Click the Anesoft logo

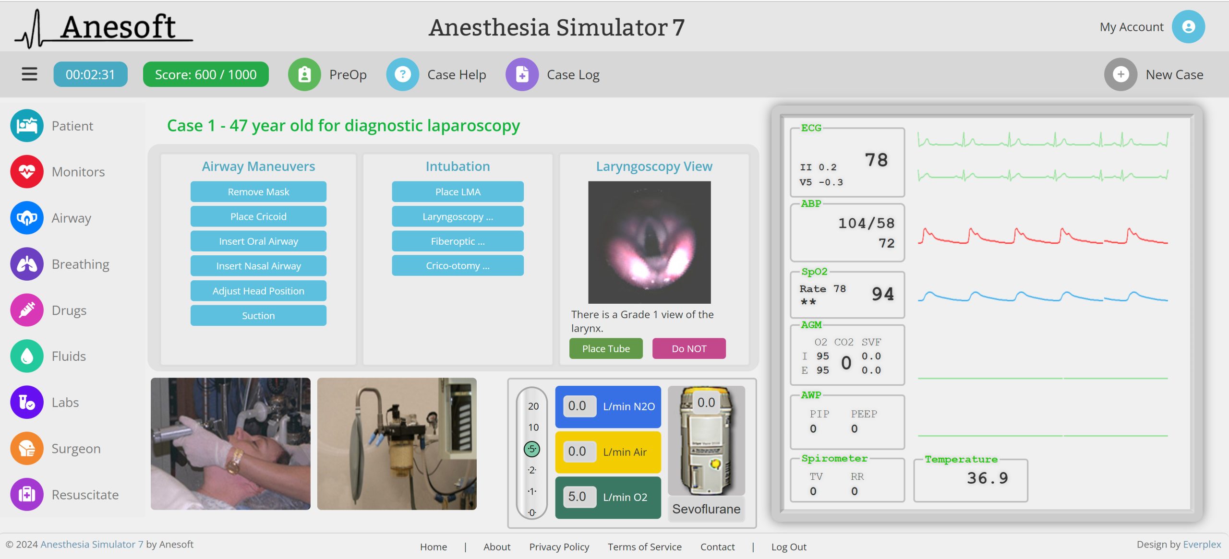(x=104, y=29)
